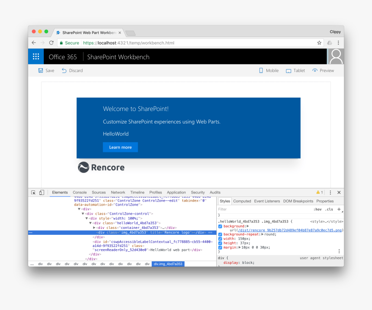Screen dimensions: 372x310
Task: Open the Preview mode
Action: coord(323,70)
